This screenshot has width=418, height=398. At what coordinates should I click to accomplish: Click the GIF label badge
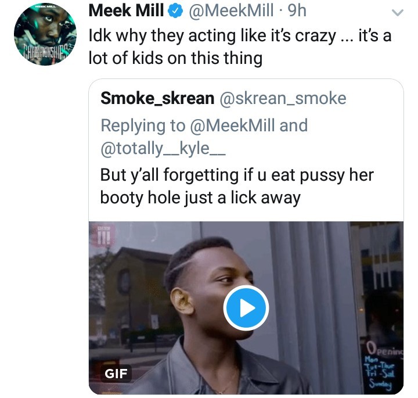115,373
